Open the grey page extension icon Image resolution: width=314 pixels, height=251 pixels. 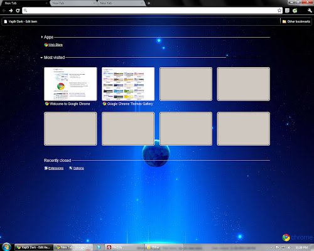[287, 11]
